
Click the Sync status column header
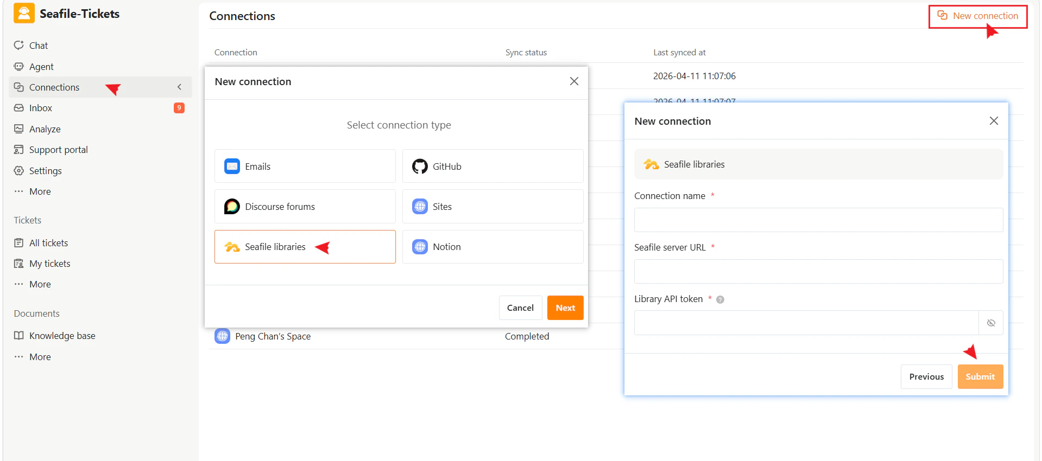click(x=526, y=53)
